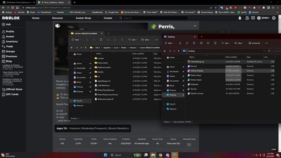The image size is (281, 158).
Task: Click the Robux balance 209K+
Action: [x=263, y=18]
